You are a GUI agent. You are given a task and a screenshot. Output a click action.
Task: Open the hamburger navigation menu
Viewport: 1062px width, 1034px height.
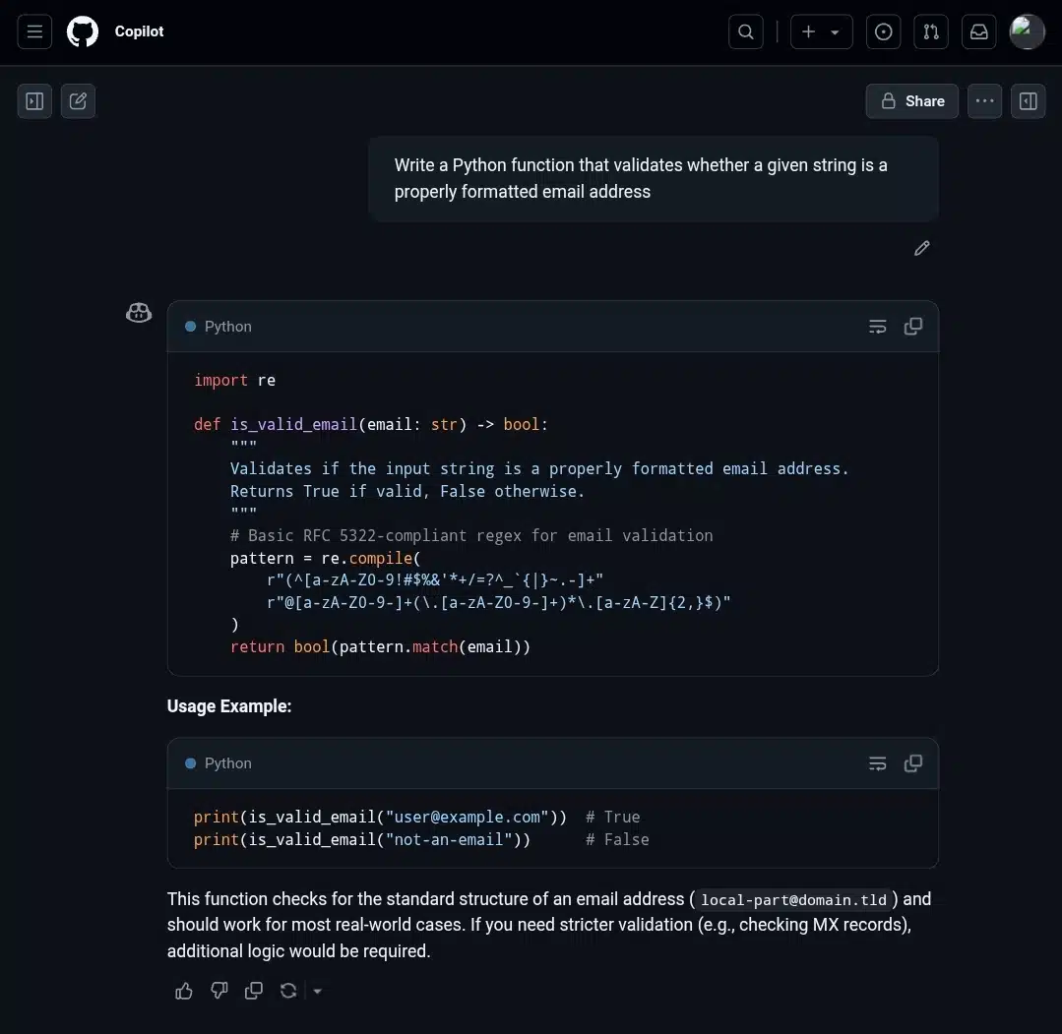coord(34,31)
